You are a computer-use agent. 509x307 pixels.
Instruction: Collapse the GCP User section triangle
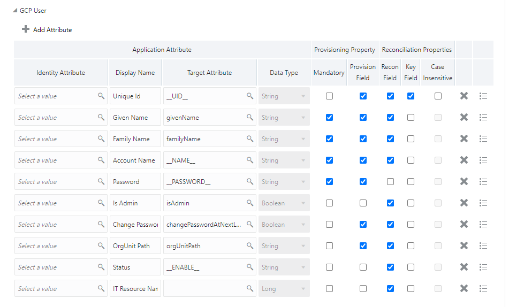[15, 10]
